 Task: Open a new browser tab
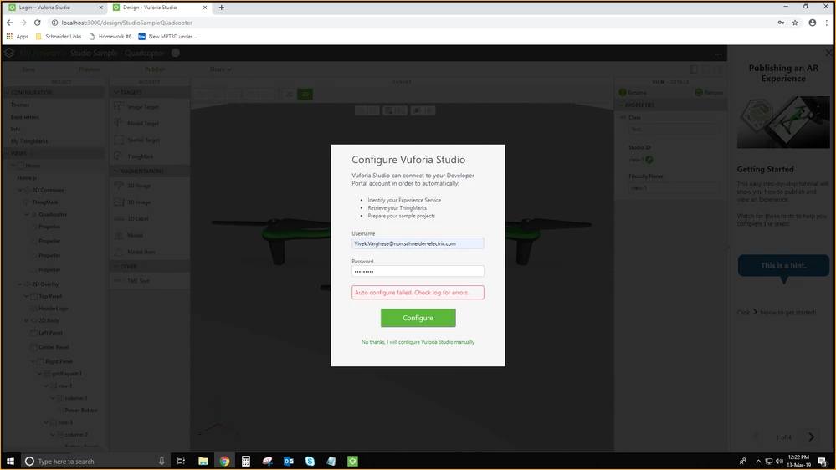click(x=222, y=8)
